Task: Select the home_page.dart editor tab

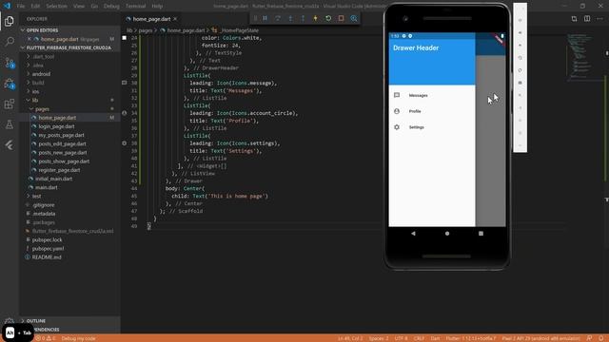Action: click(x=151, y=19)
